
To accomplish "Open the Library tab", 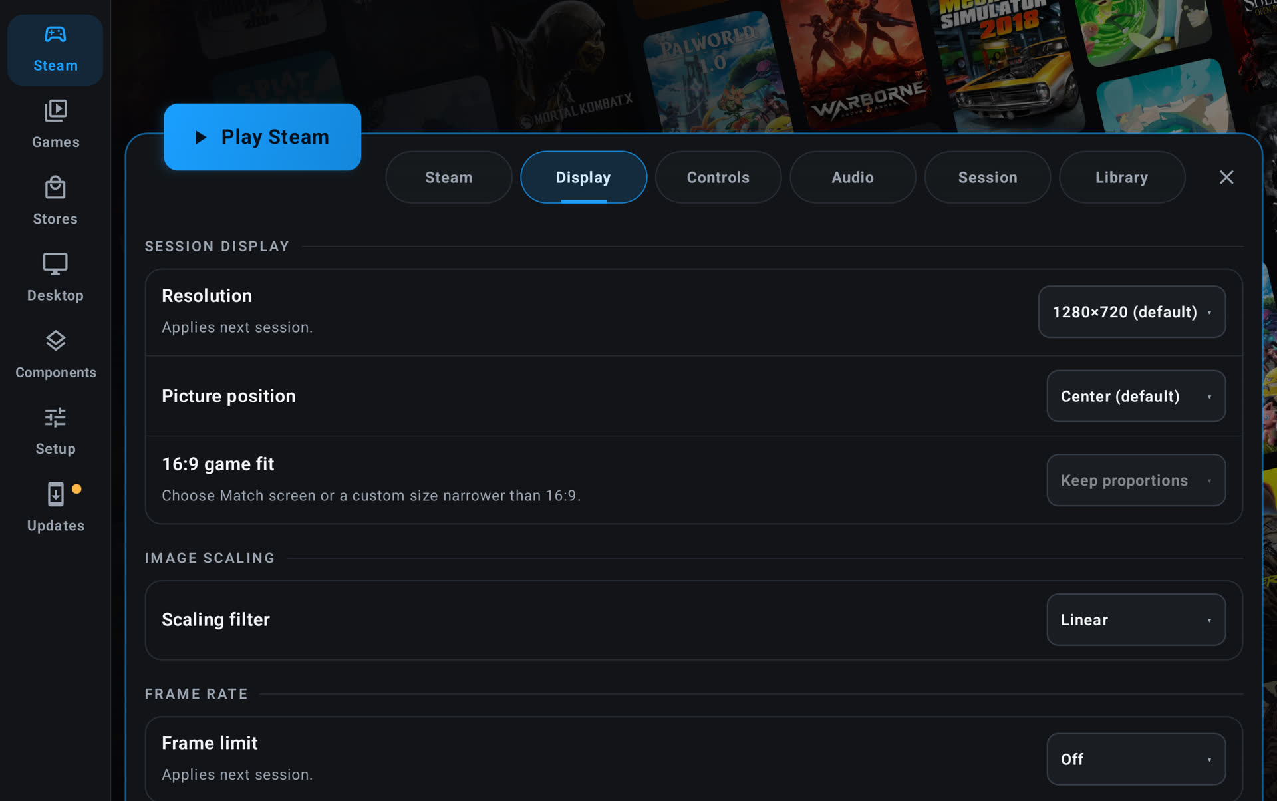I will tap(1121, 177).
